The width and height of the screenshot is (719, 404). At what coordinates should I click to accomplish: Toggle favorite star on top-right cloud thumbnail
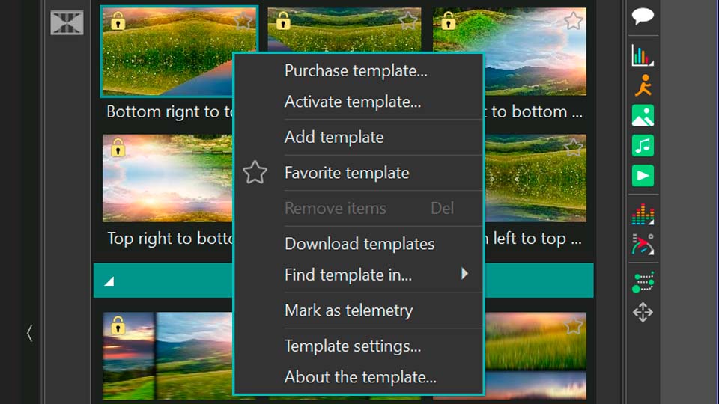tap(573, 21)
